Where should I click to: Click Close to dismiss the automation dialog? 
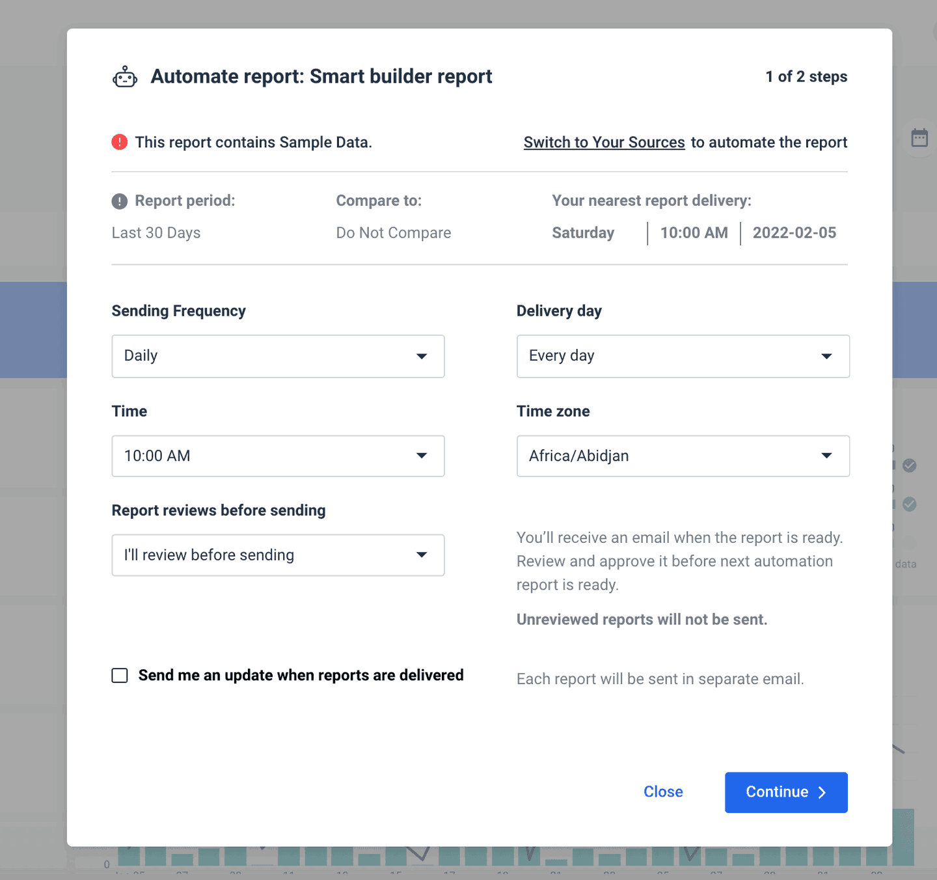[663, 792]
